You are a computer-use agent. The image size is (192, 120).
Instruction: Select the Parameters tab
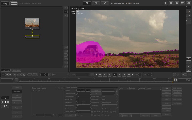(17, 91)
